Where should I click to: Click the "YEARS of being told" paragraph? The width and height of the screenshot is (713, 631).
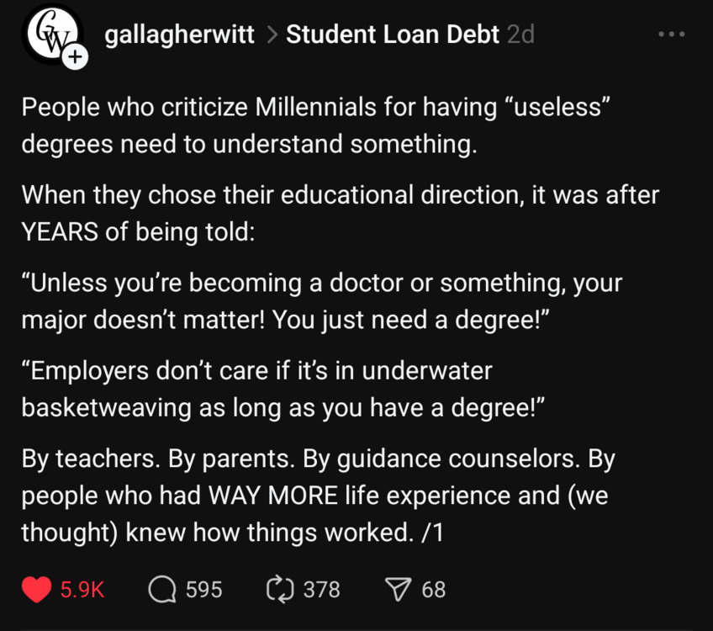point(340,214)
